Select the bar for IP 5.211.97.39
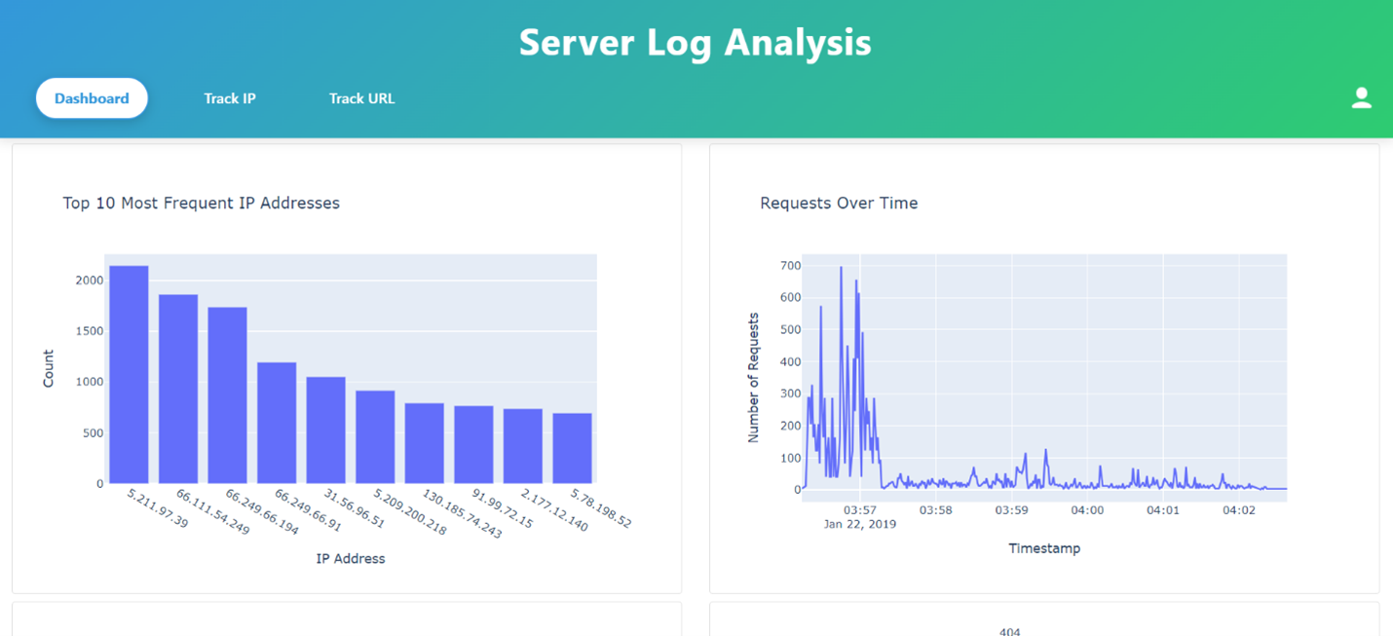This screenshot has width=1393, height=636. pos(129,375)
